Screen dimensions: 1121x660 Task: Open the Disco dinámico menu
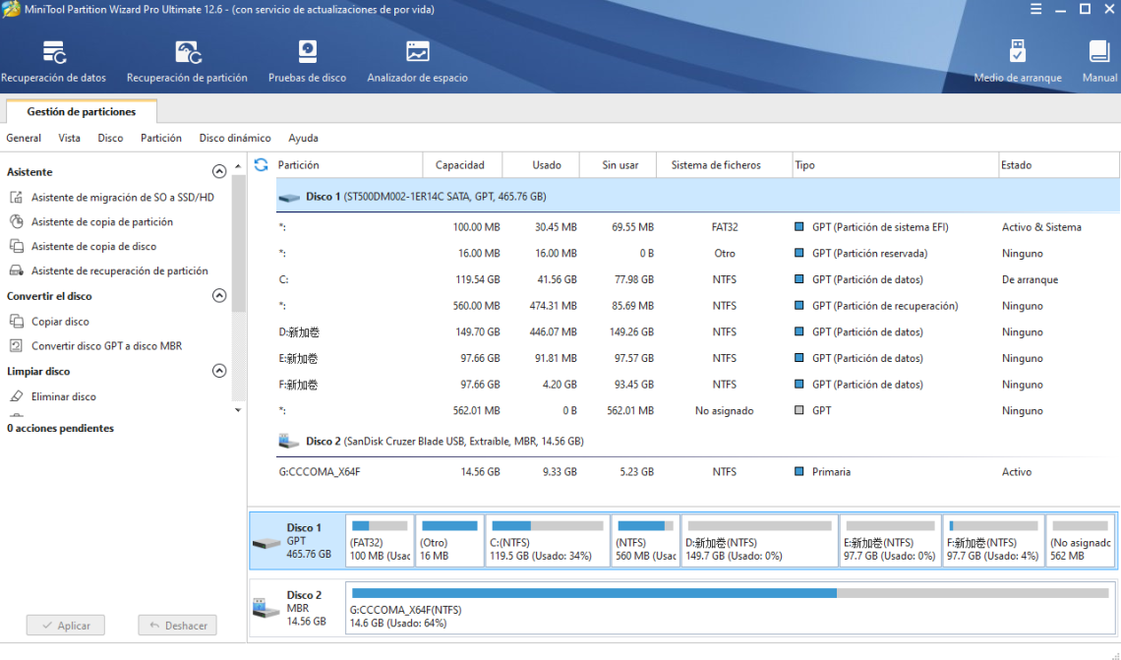tap(235, 138)
